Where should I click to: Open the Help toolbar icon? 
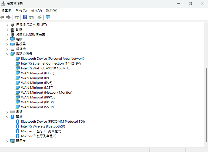tap(25, 17)
